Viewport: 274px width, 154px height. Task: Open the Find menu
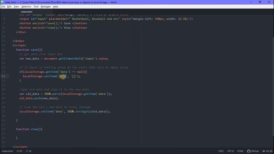point(36,7)
